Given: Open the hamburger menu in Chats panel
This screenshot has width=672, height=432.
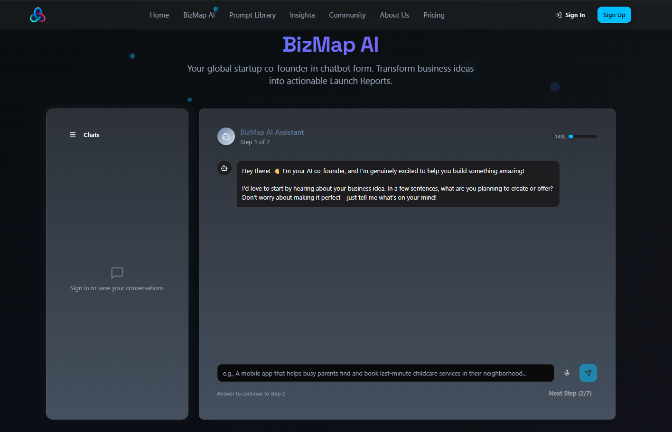Looking at the screenshot, I should pos(73,135).
